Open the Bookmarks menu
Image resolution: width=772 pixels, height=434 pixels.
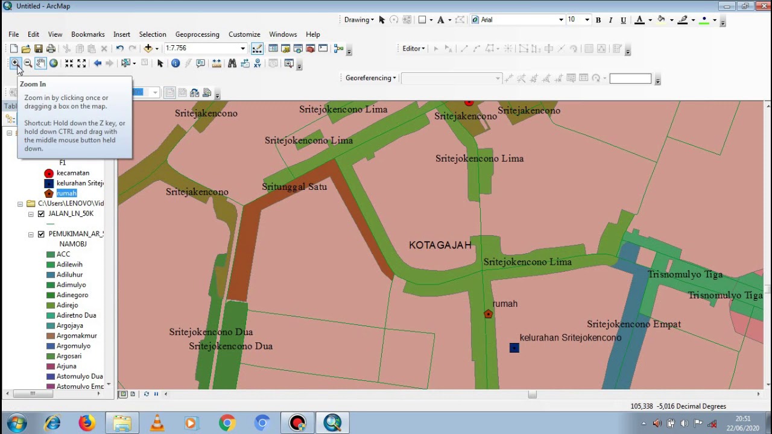(87, 34)
